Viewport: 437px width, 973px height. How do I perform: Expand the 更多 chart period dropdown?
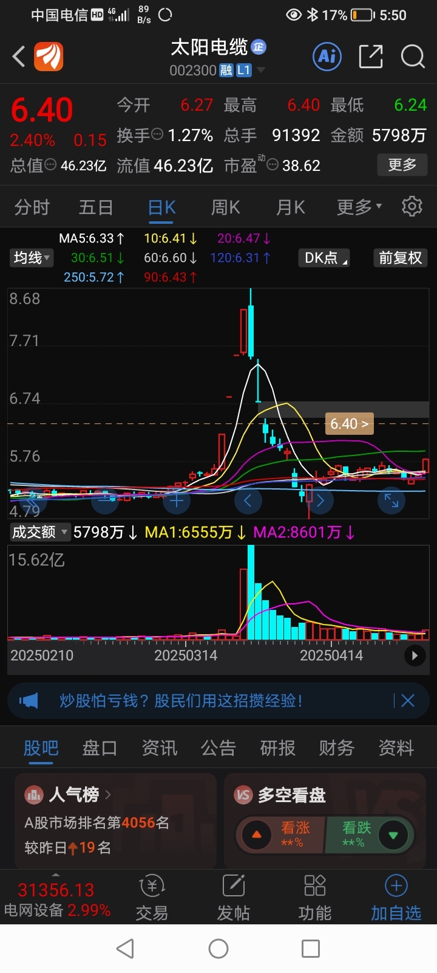pos(359,207)
